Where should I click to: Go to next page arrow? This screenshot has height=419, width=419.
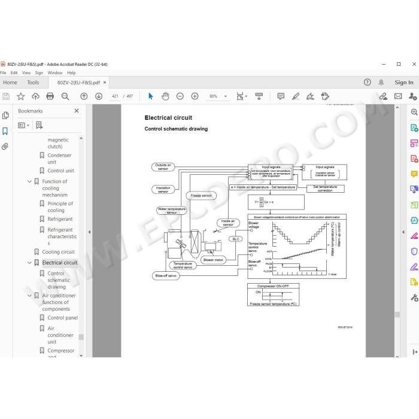(x=99, y=96)
